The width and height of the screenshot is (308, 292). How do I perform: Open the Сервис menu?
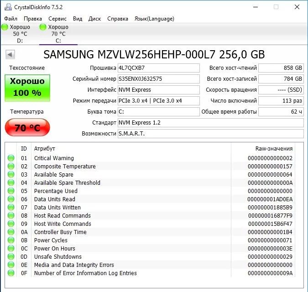[x=57, y=19]
